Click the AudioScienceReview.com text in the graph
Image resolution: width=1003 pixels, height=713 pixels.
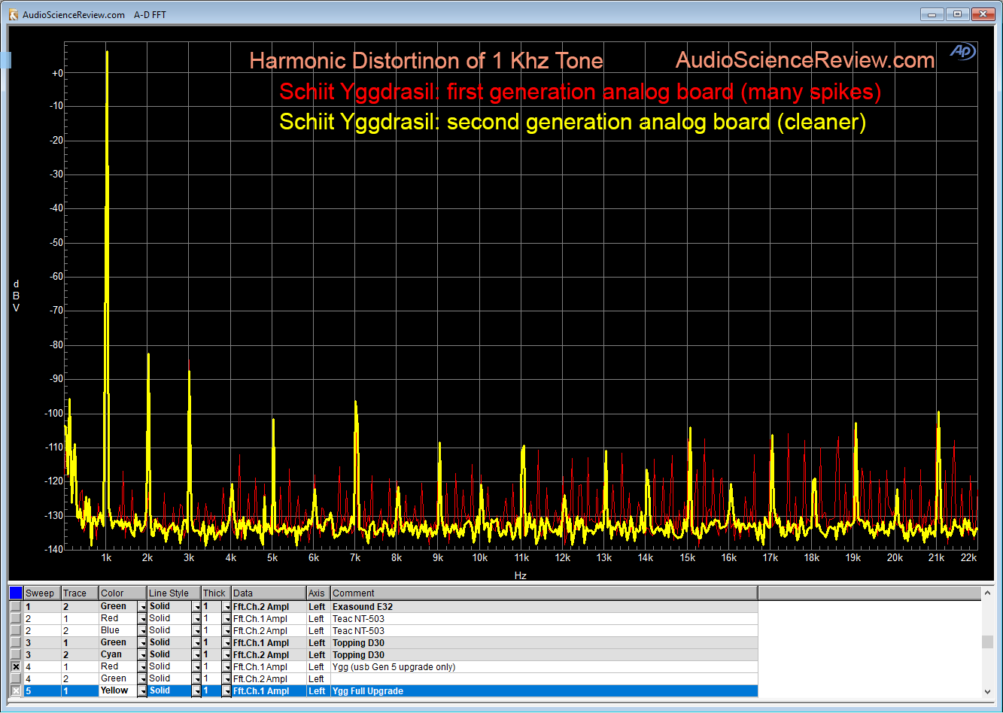[805, 60]
